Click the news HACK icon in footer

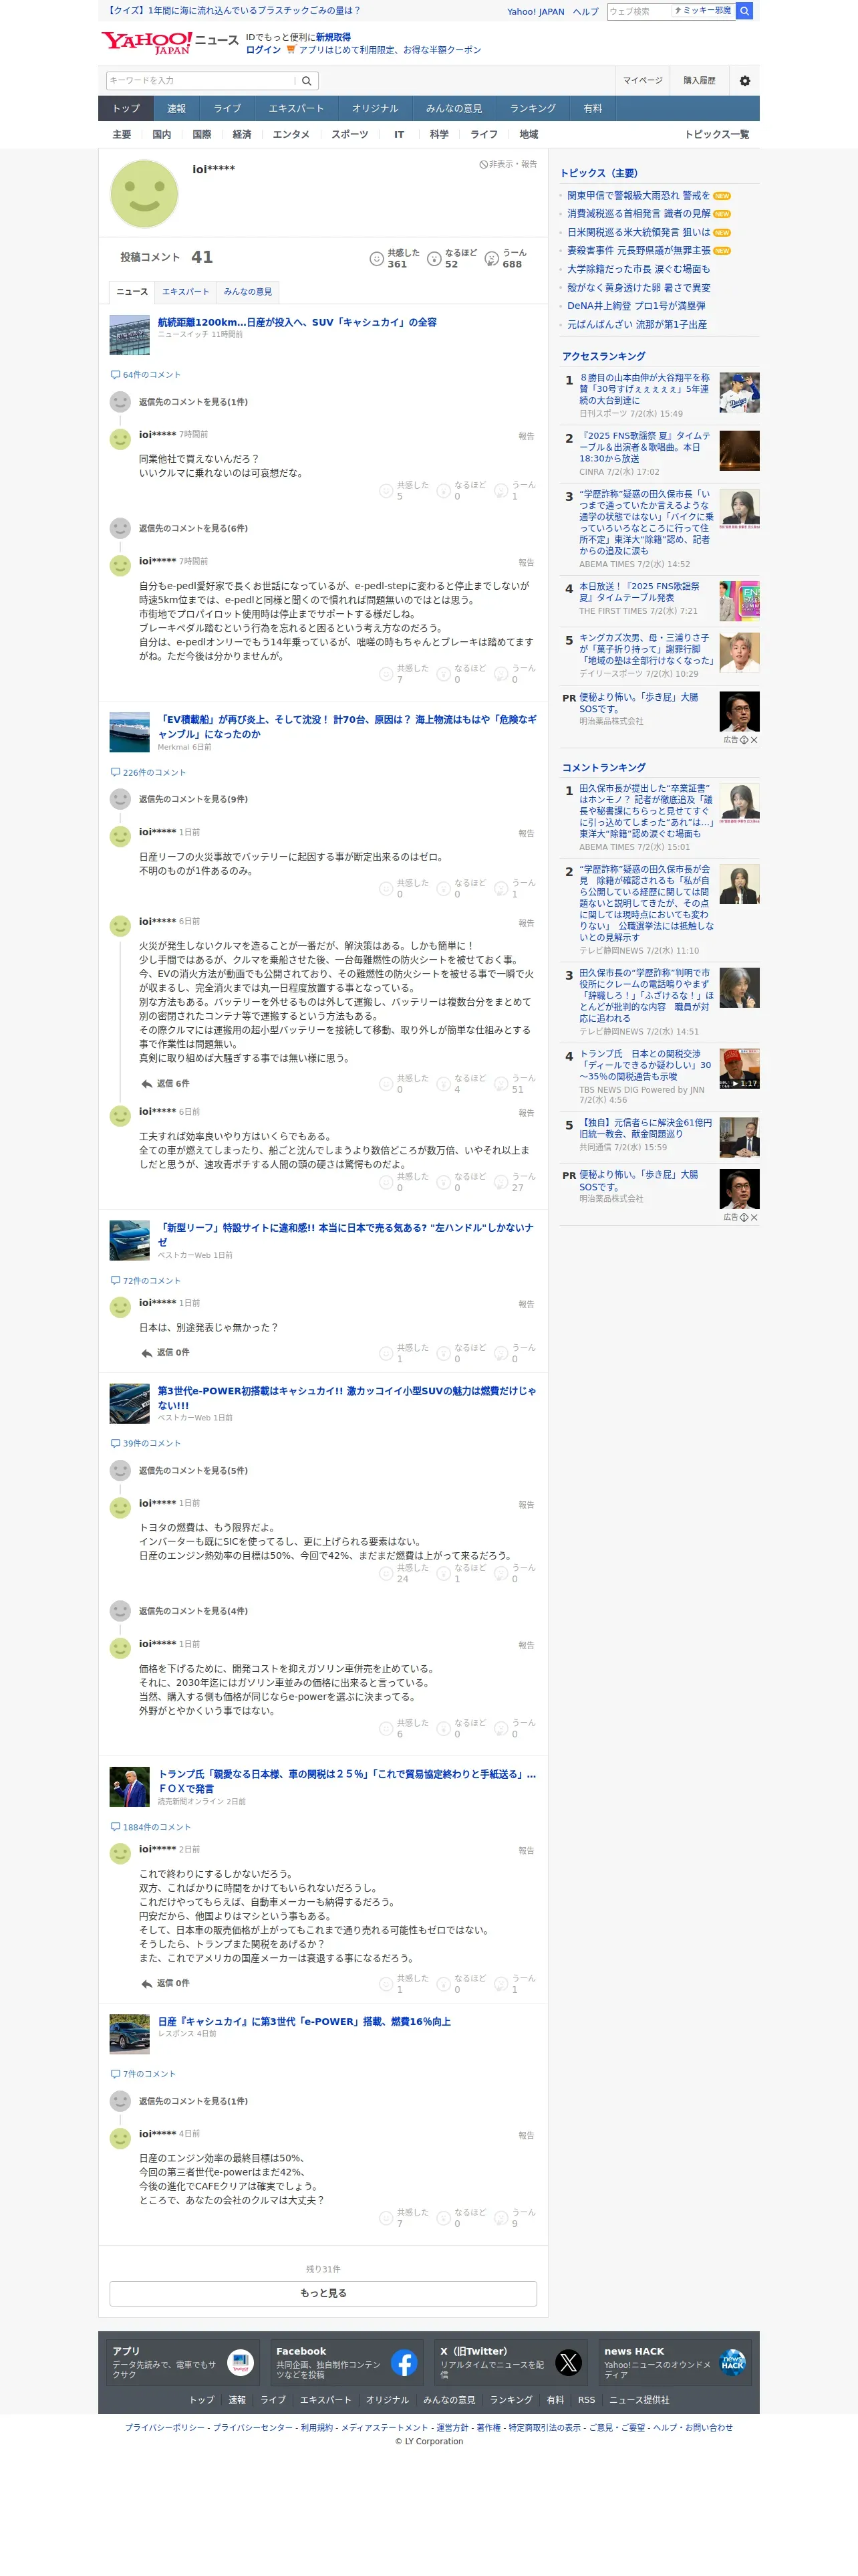(732, 2363)
